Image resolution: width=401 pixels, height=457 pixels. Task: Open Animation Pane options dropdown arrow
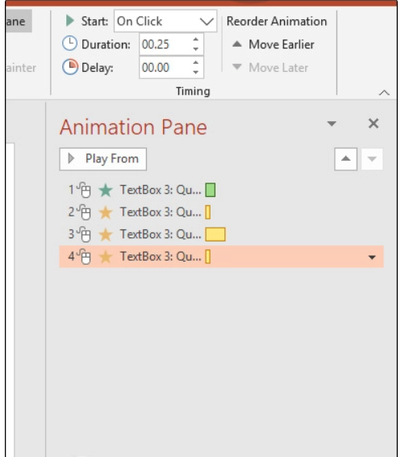pyautogui.click(x=332, y=124)
